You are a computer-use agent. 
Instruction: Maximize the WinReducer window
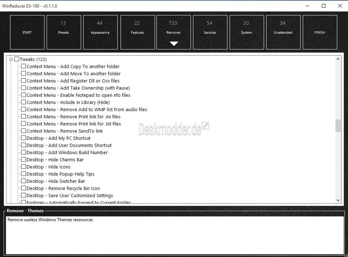pos(324,6)
